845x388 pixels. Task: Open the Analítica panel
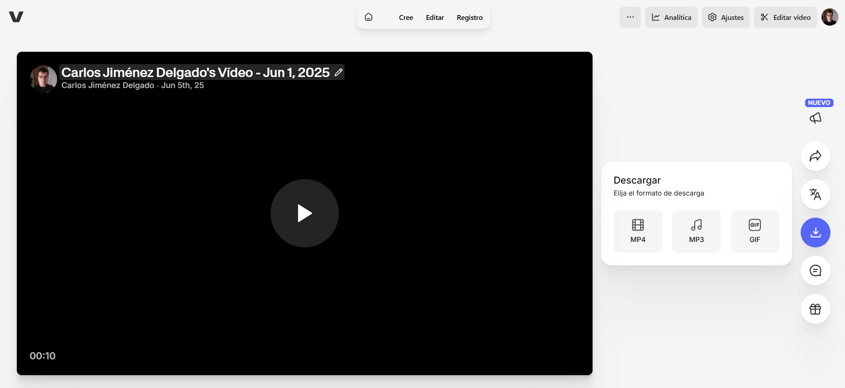[x=671, y=17]
